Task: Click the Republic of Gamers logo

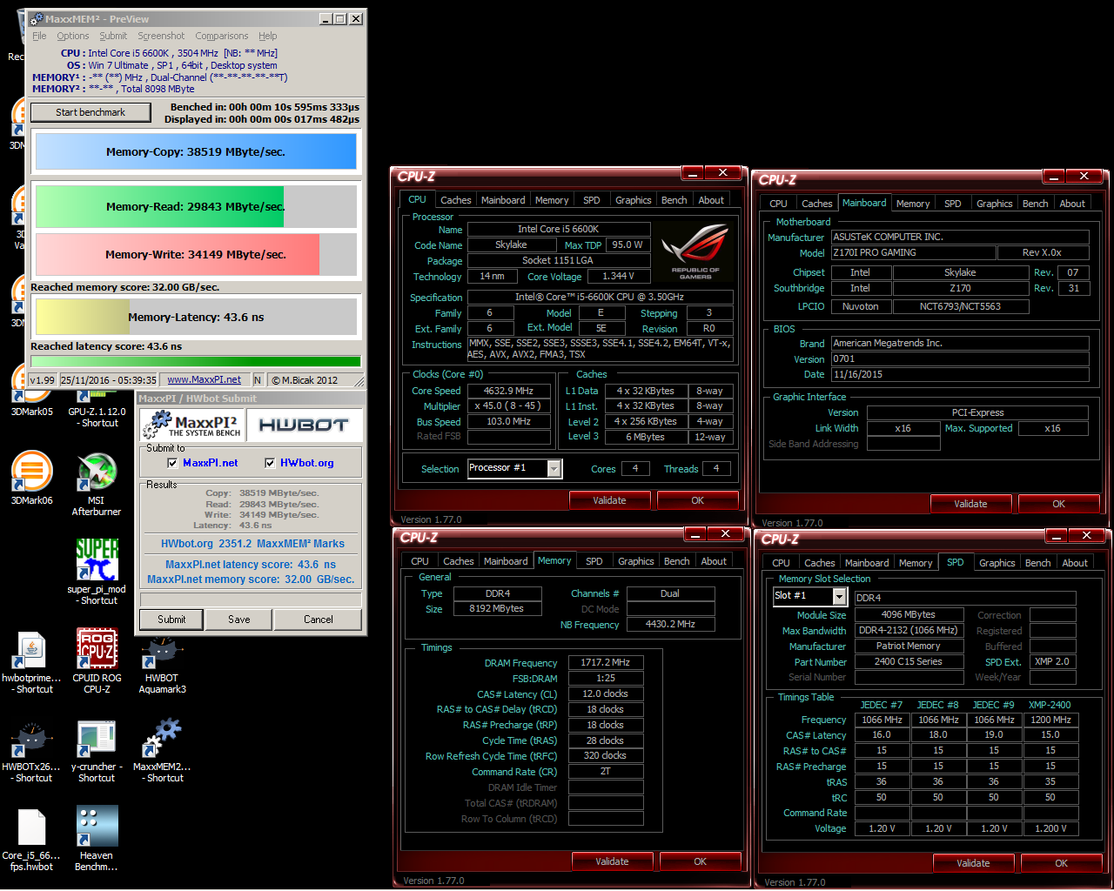Action: 696,252
